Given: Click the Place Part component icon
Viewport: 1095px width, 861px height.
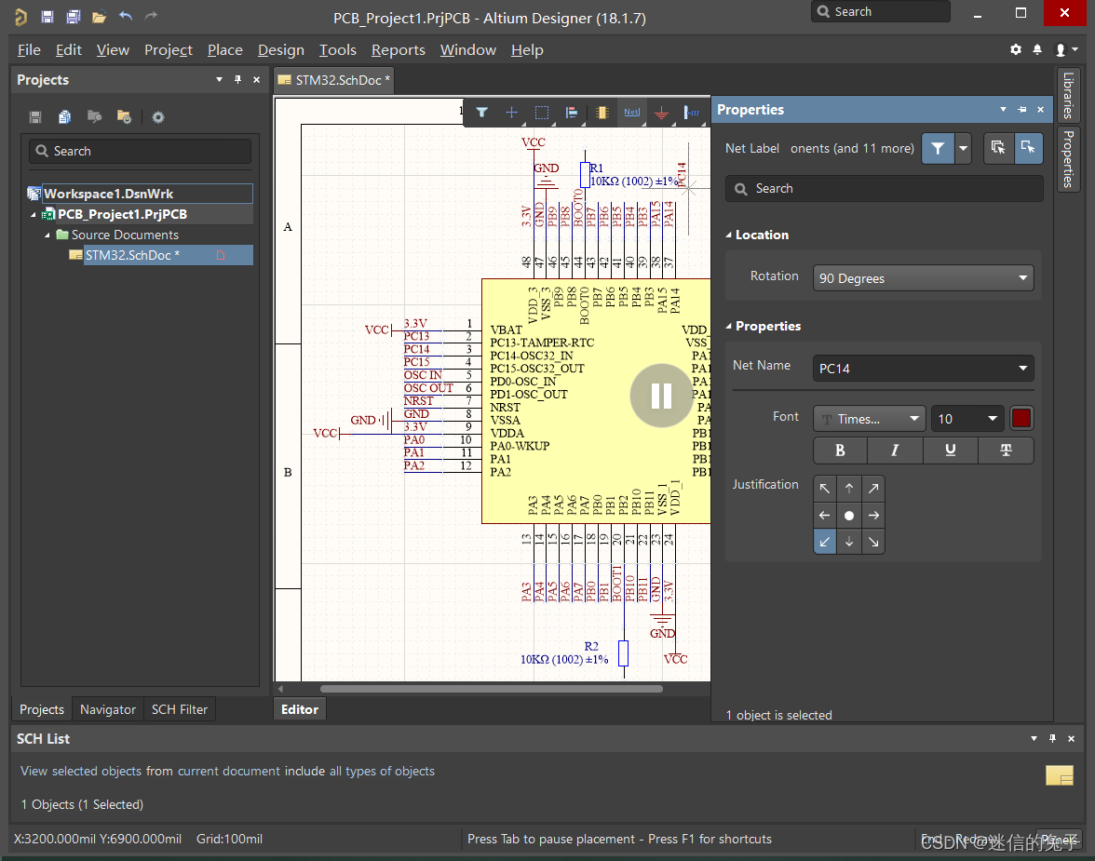Looking at the screenshot, I should click(602, 113).
